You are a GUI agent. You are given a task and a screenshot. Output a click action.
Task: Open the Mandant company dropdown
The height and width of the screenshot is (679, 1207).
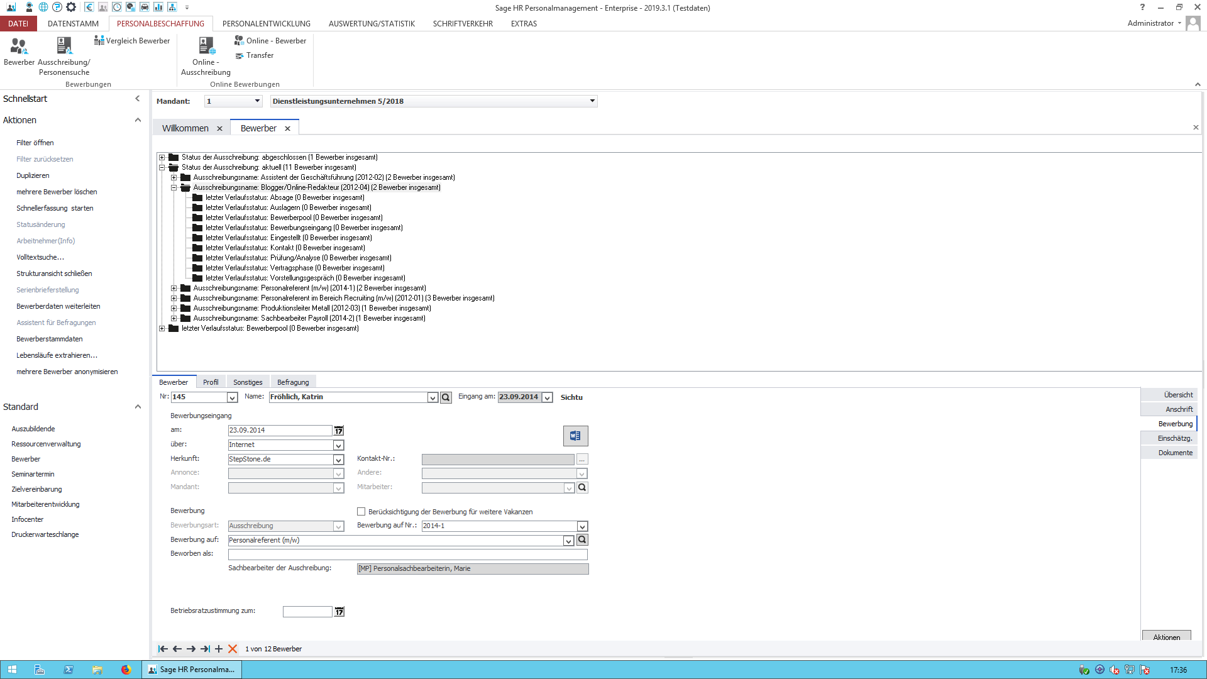click(x=592, y=101)
